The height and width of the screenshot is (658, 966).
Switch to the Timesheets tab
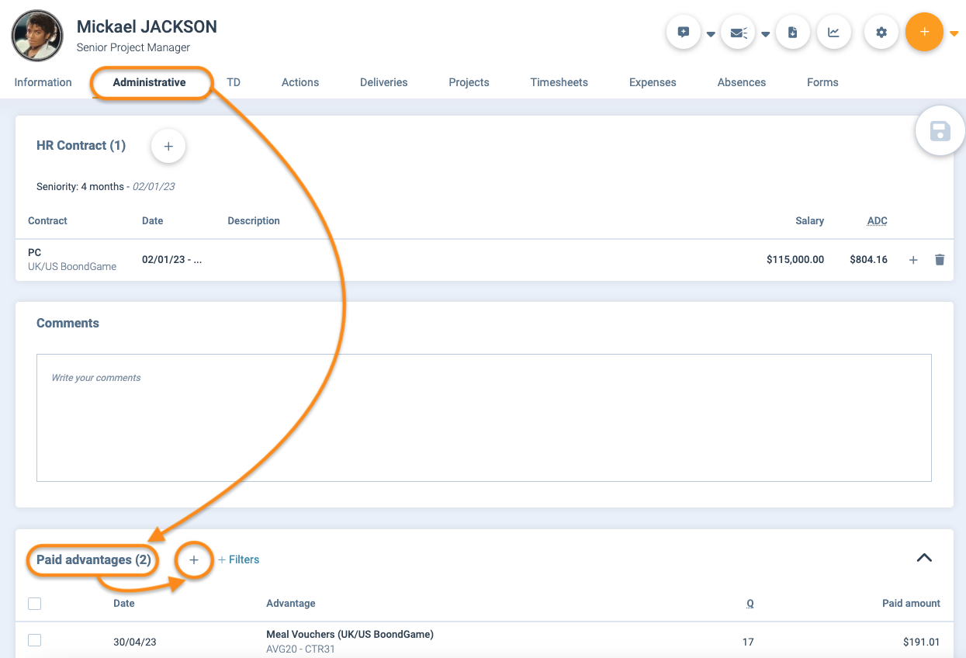click(559, 82)
